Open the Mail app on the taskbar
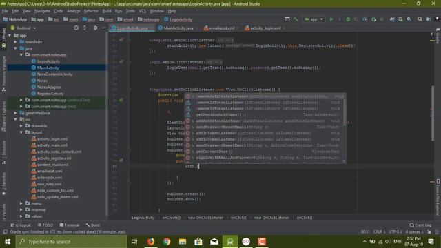Image resolution: width=441 pixels, height=248 pixels. pos(214,242)
